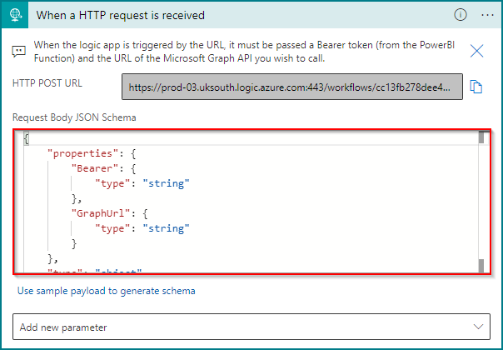
Task: Expand the 'Add new parameter' chevron
Action: click(477, 327)
